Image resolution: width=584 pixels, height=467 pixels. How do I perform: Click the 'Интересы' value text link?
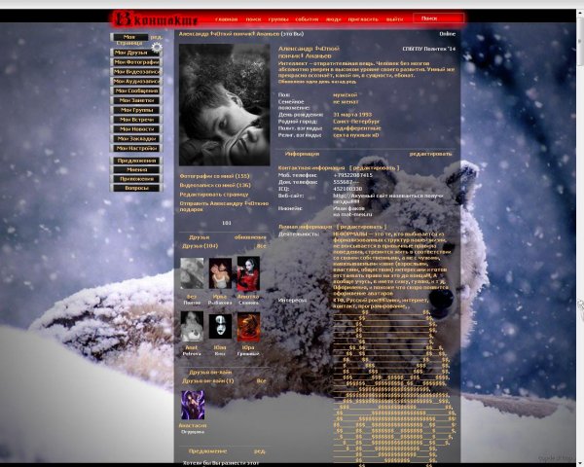click(x=381, y=304)
